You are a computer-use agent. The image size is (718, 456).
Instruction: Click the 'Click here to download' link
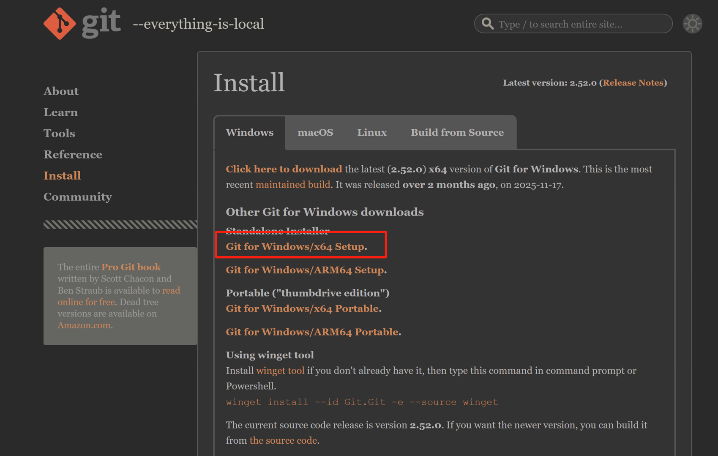coord(284,169)
